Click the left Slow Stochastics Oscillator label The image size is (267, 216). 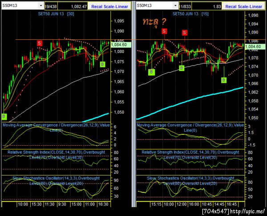coord(56,181)
